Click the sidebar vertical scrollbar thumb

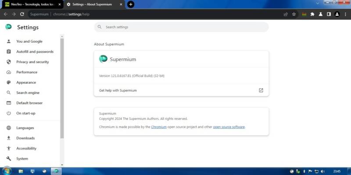click(x=62, y=88)
